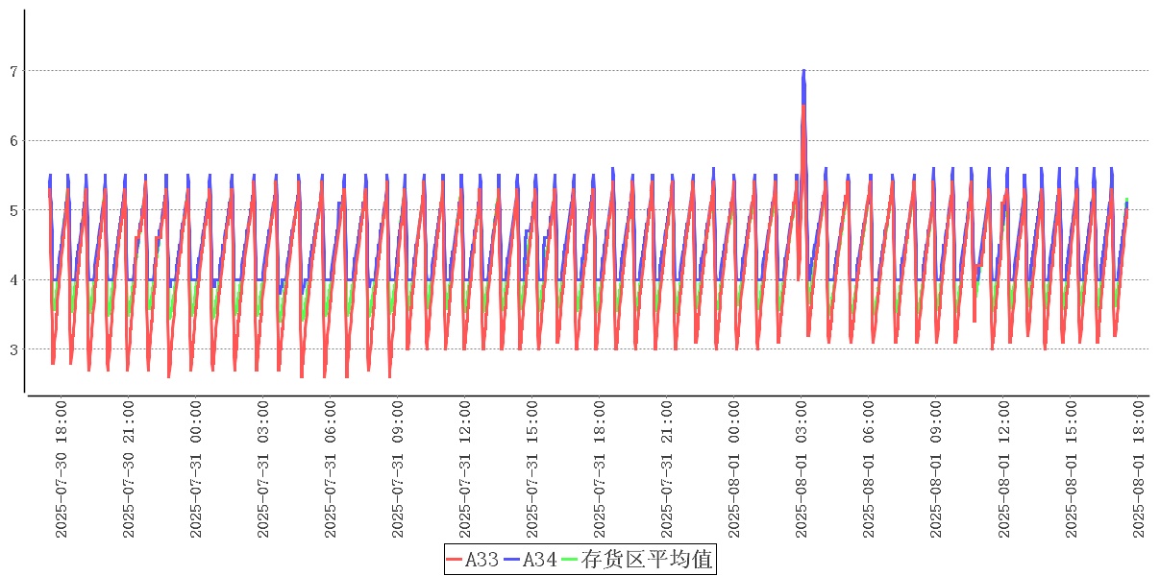This screenshot has height=576, width=1160.
Task: Select the 2025-07-31 12:00 x-axis tick label
Action: (x=465, y=469)
